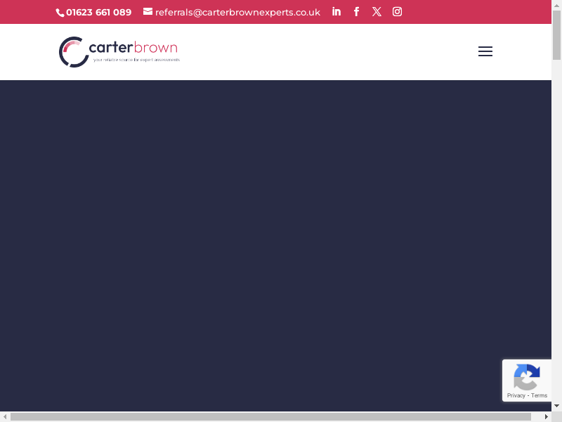The height and width of the screenshot is (422, 562).
Task: Click the vertical scrollbar up arrow
Action: pos(556,5)
